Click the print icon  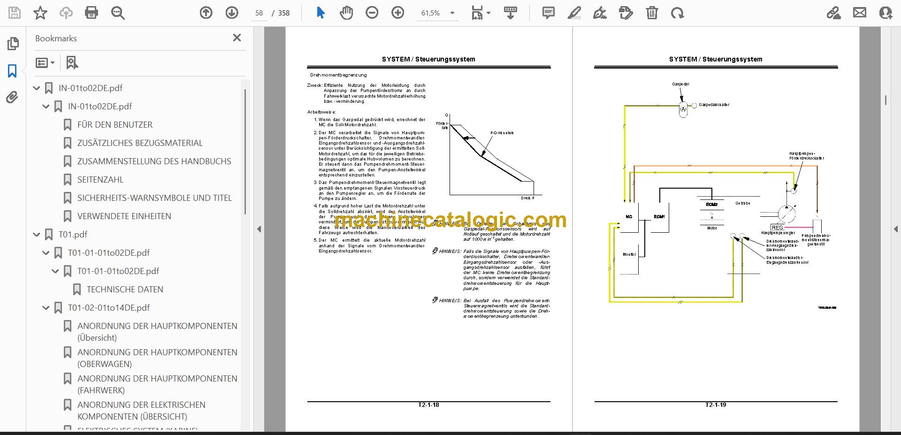92,13
